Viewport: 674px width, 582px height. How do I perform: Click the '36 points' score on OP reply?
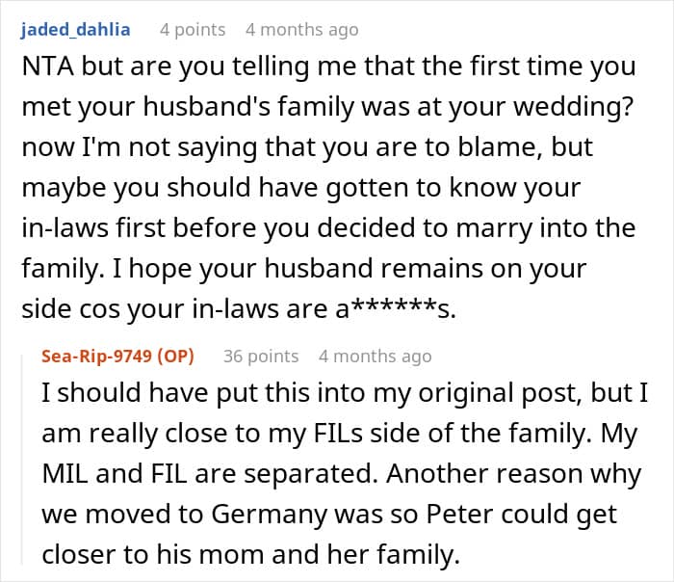click(x=261, y=357)
